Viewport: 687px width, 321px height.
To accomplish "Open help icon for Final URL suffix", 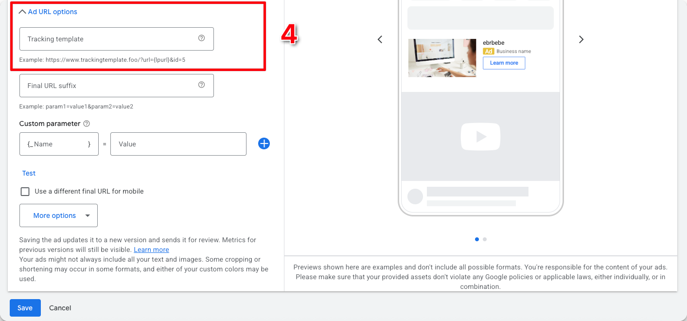I will (201, 85).
